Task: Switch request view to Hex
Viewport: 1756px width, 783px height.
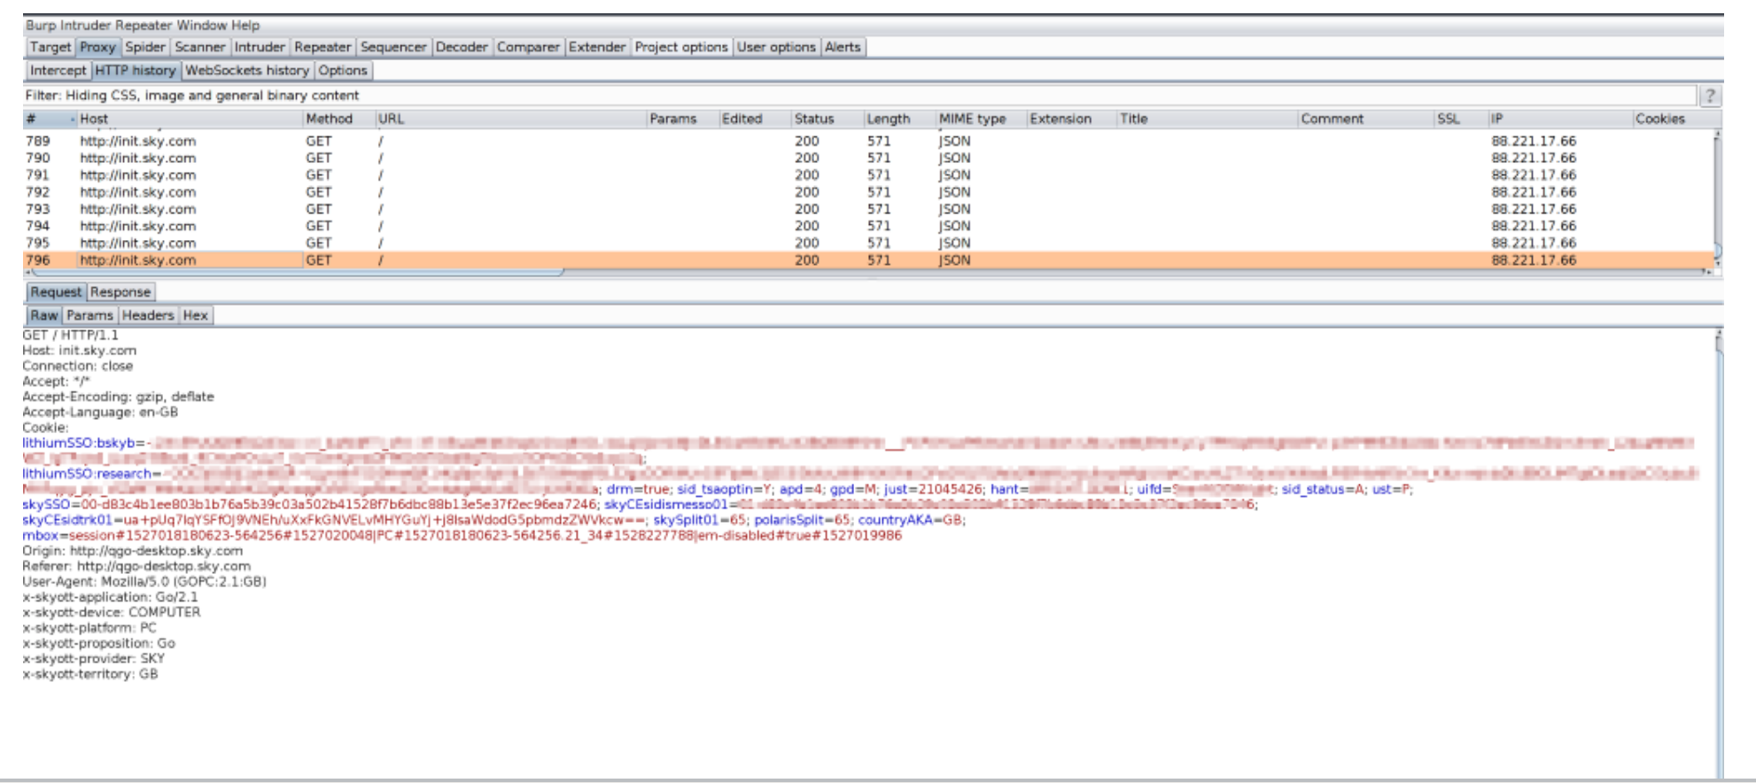Action: pyautogui.click(x=196, y=315)
